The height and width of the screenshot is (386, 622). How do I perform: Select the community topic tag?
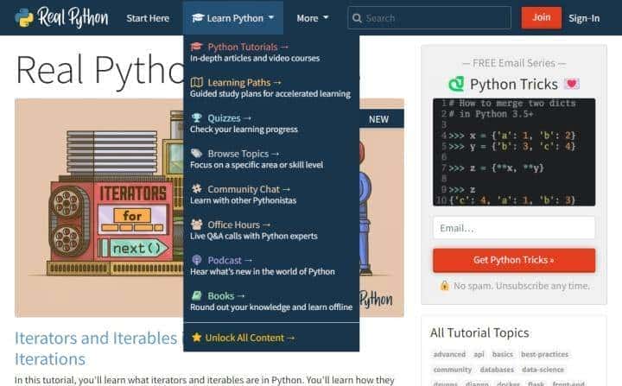click(452, 370)
